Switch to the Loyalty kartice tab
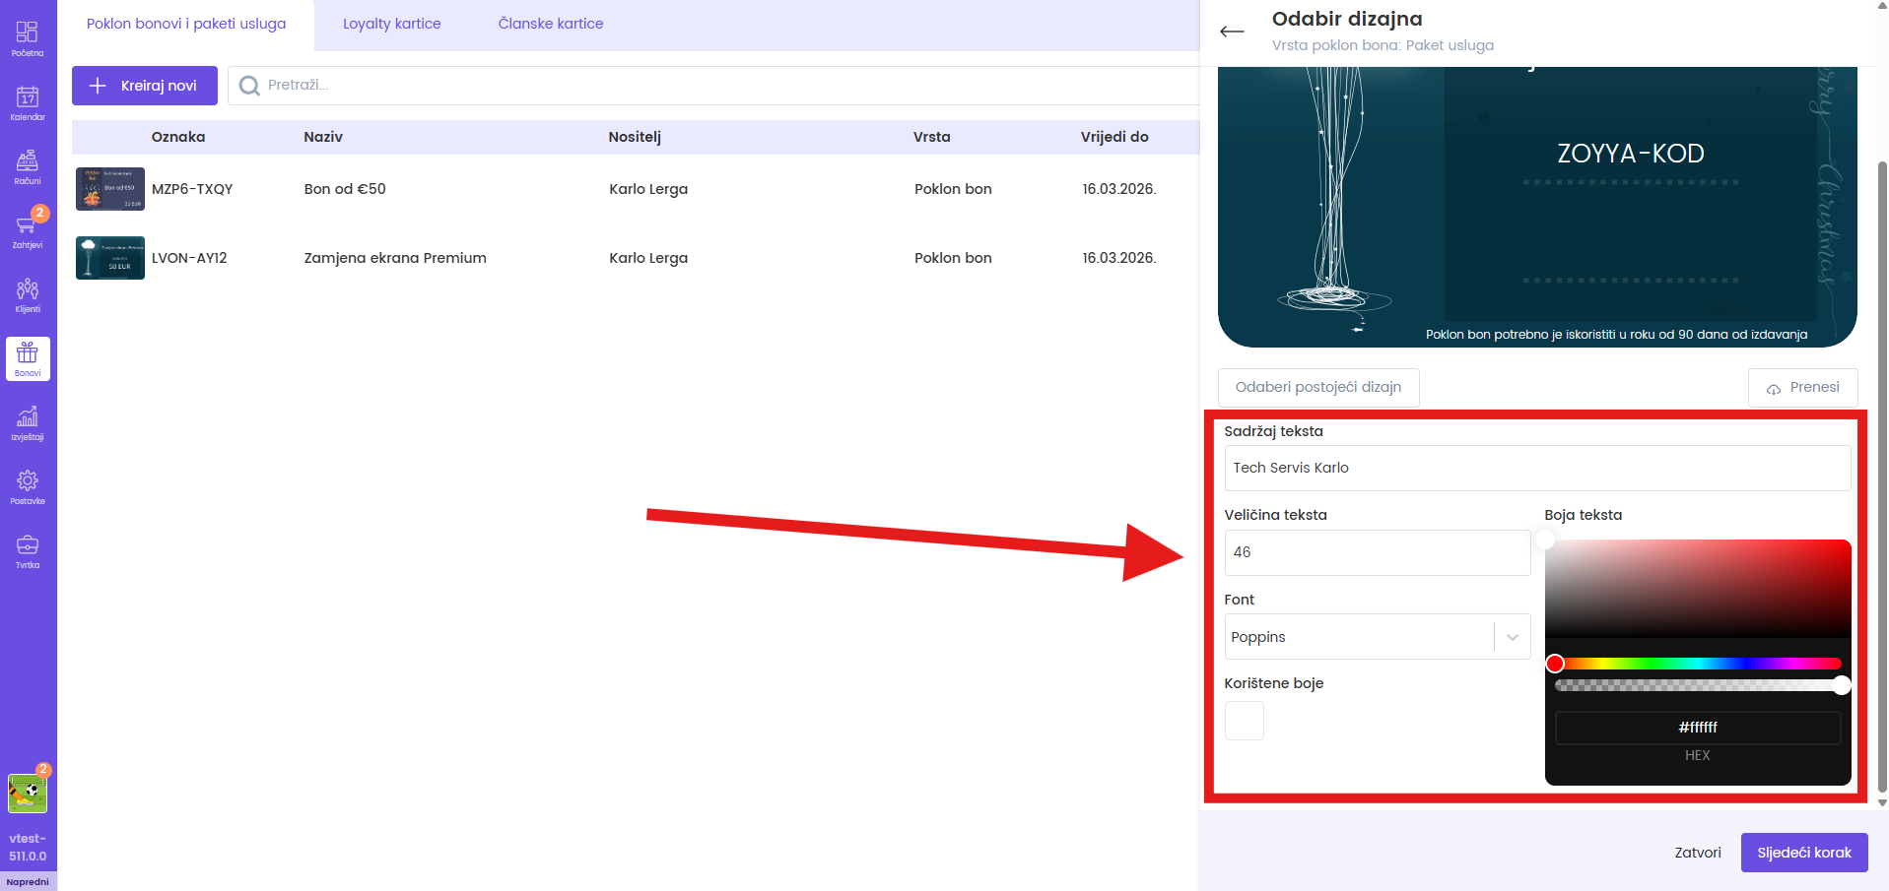 [391, 24]
